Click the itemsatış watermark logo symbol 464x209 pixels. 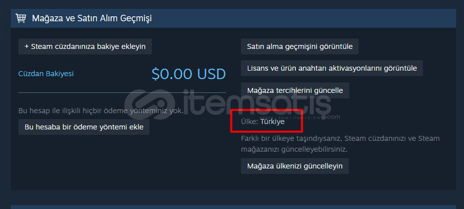coord(150,104)
